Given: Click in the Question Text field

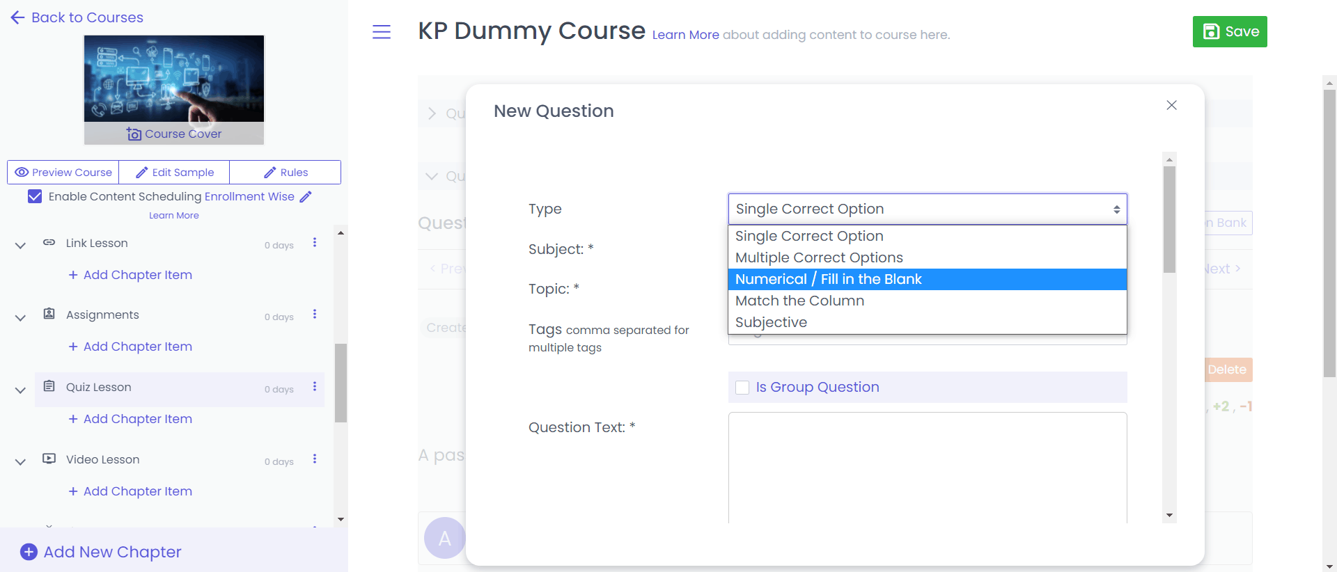Looking at the screenshot, I should point(927,466).
